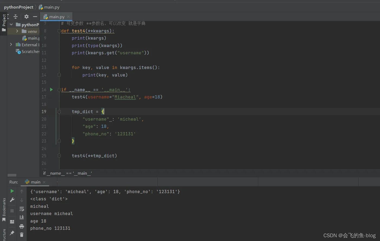
Task: Clear output with the trash icon
Action: pyautogui.click(x=22, y=234)
